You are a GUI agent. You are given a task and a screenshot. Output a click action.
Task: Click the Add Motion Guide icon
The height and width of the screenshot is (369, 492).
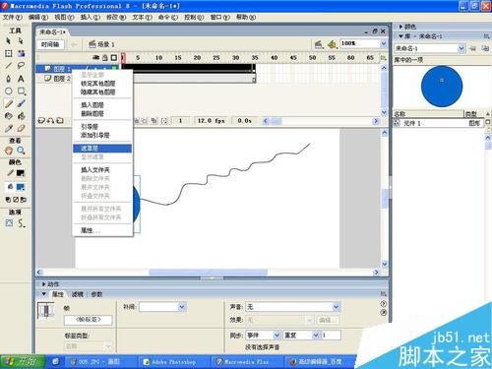[50, 121]
